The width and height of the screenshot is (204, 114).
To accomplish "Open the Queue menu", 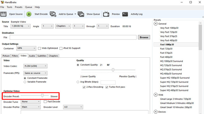I will 29,7.
